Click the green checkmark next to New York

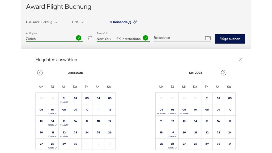coord(145,38)
